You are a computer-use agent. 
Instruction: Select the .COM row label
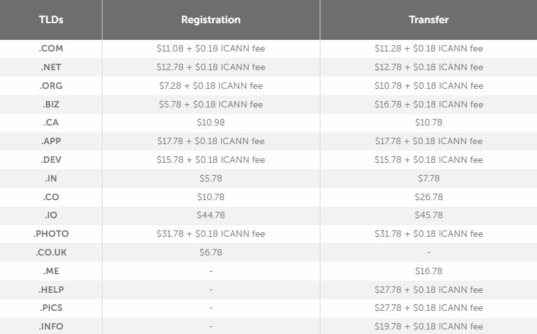click(51, 48)
